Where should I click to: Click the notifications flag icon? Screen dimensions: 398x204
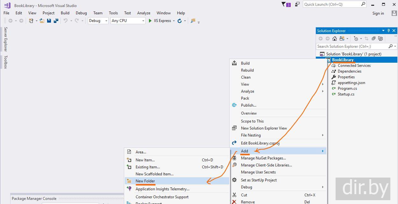pos(284,4)
